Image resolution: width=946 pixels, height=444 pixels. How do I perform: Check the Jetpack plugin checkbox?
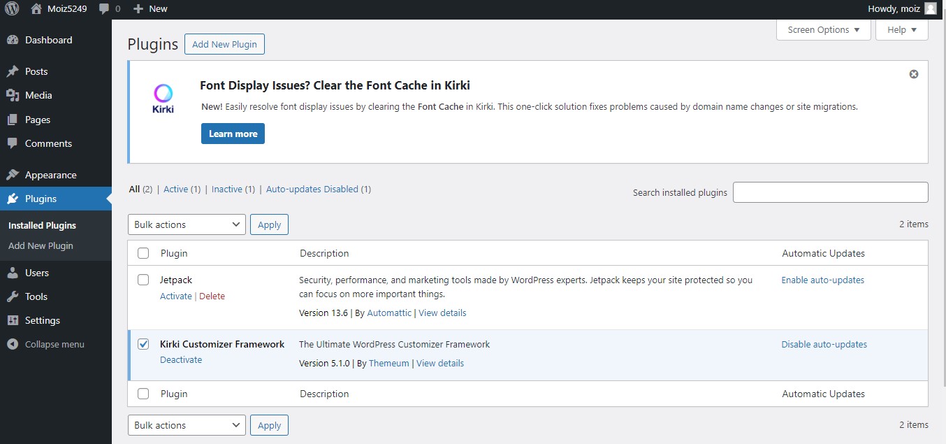143,280
